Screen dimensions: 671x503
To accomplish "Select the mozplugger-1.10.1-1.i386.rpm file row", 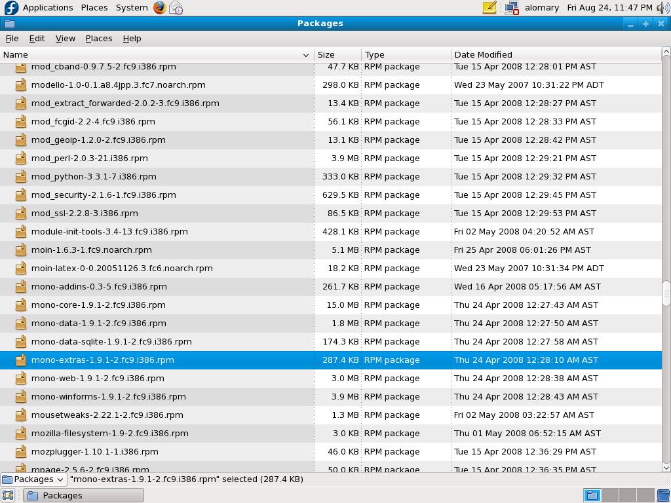I will [x=330, y=452].
